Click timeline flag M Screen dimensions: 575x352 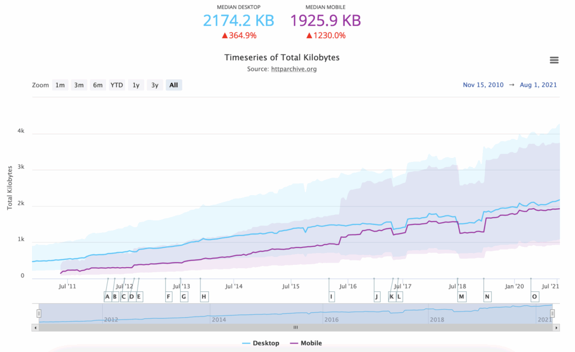tap(462, 296)
